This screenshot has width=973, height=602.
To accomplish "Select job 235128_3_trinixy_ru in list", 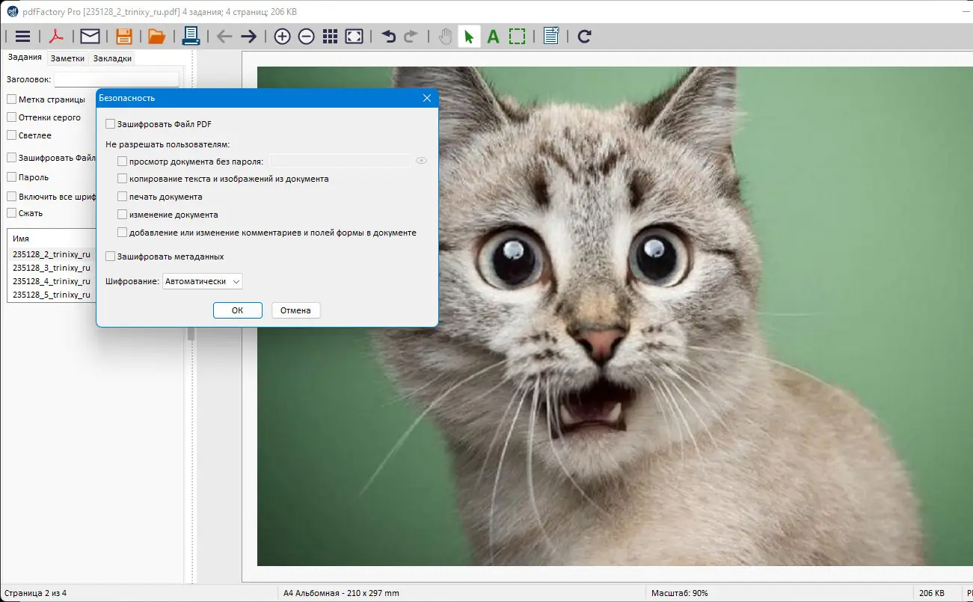I will (x=51, y=268).
